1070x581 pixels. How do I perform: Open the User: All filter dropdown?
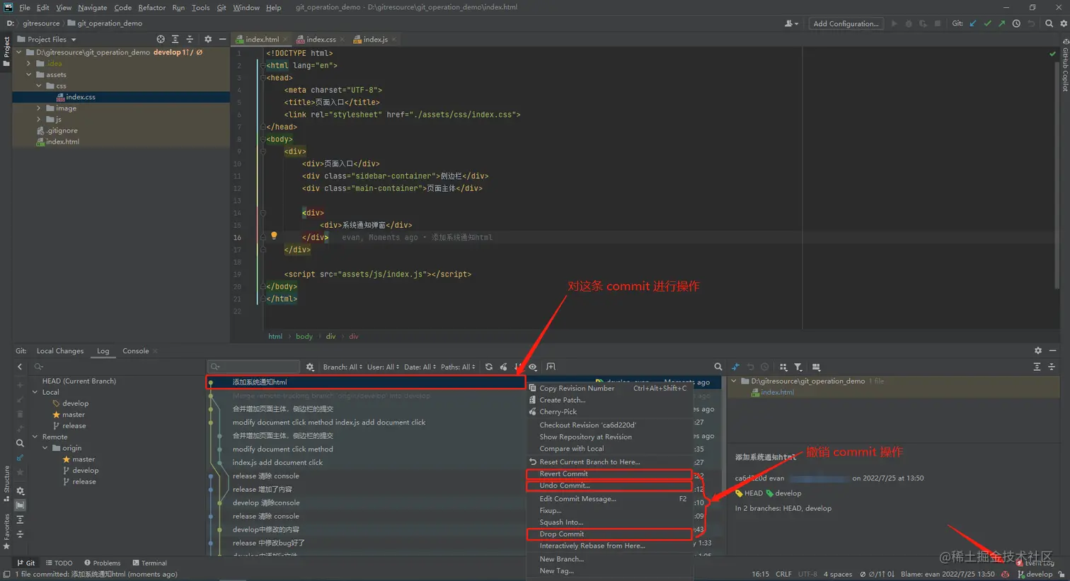pyautogui.click(x=382, y=367)
